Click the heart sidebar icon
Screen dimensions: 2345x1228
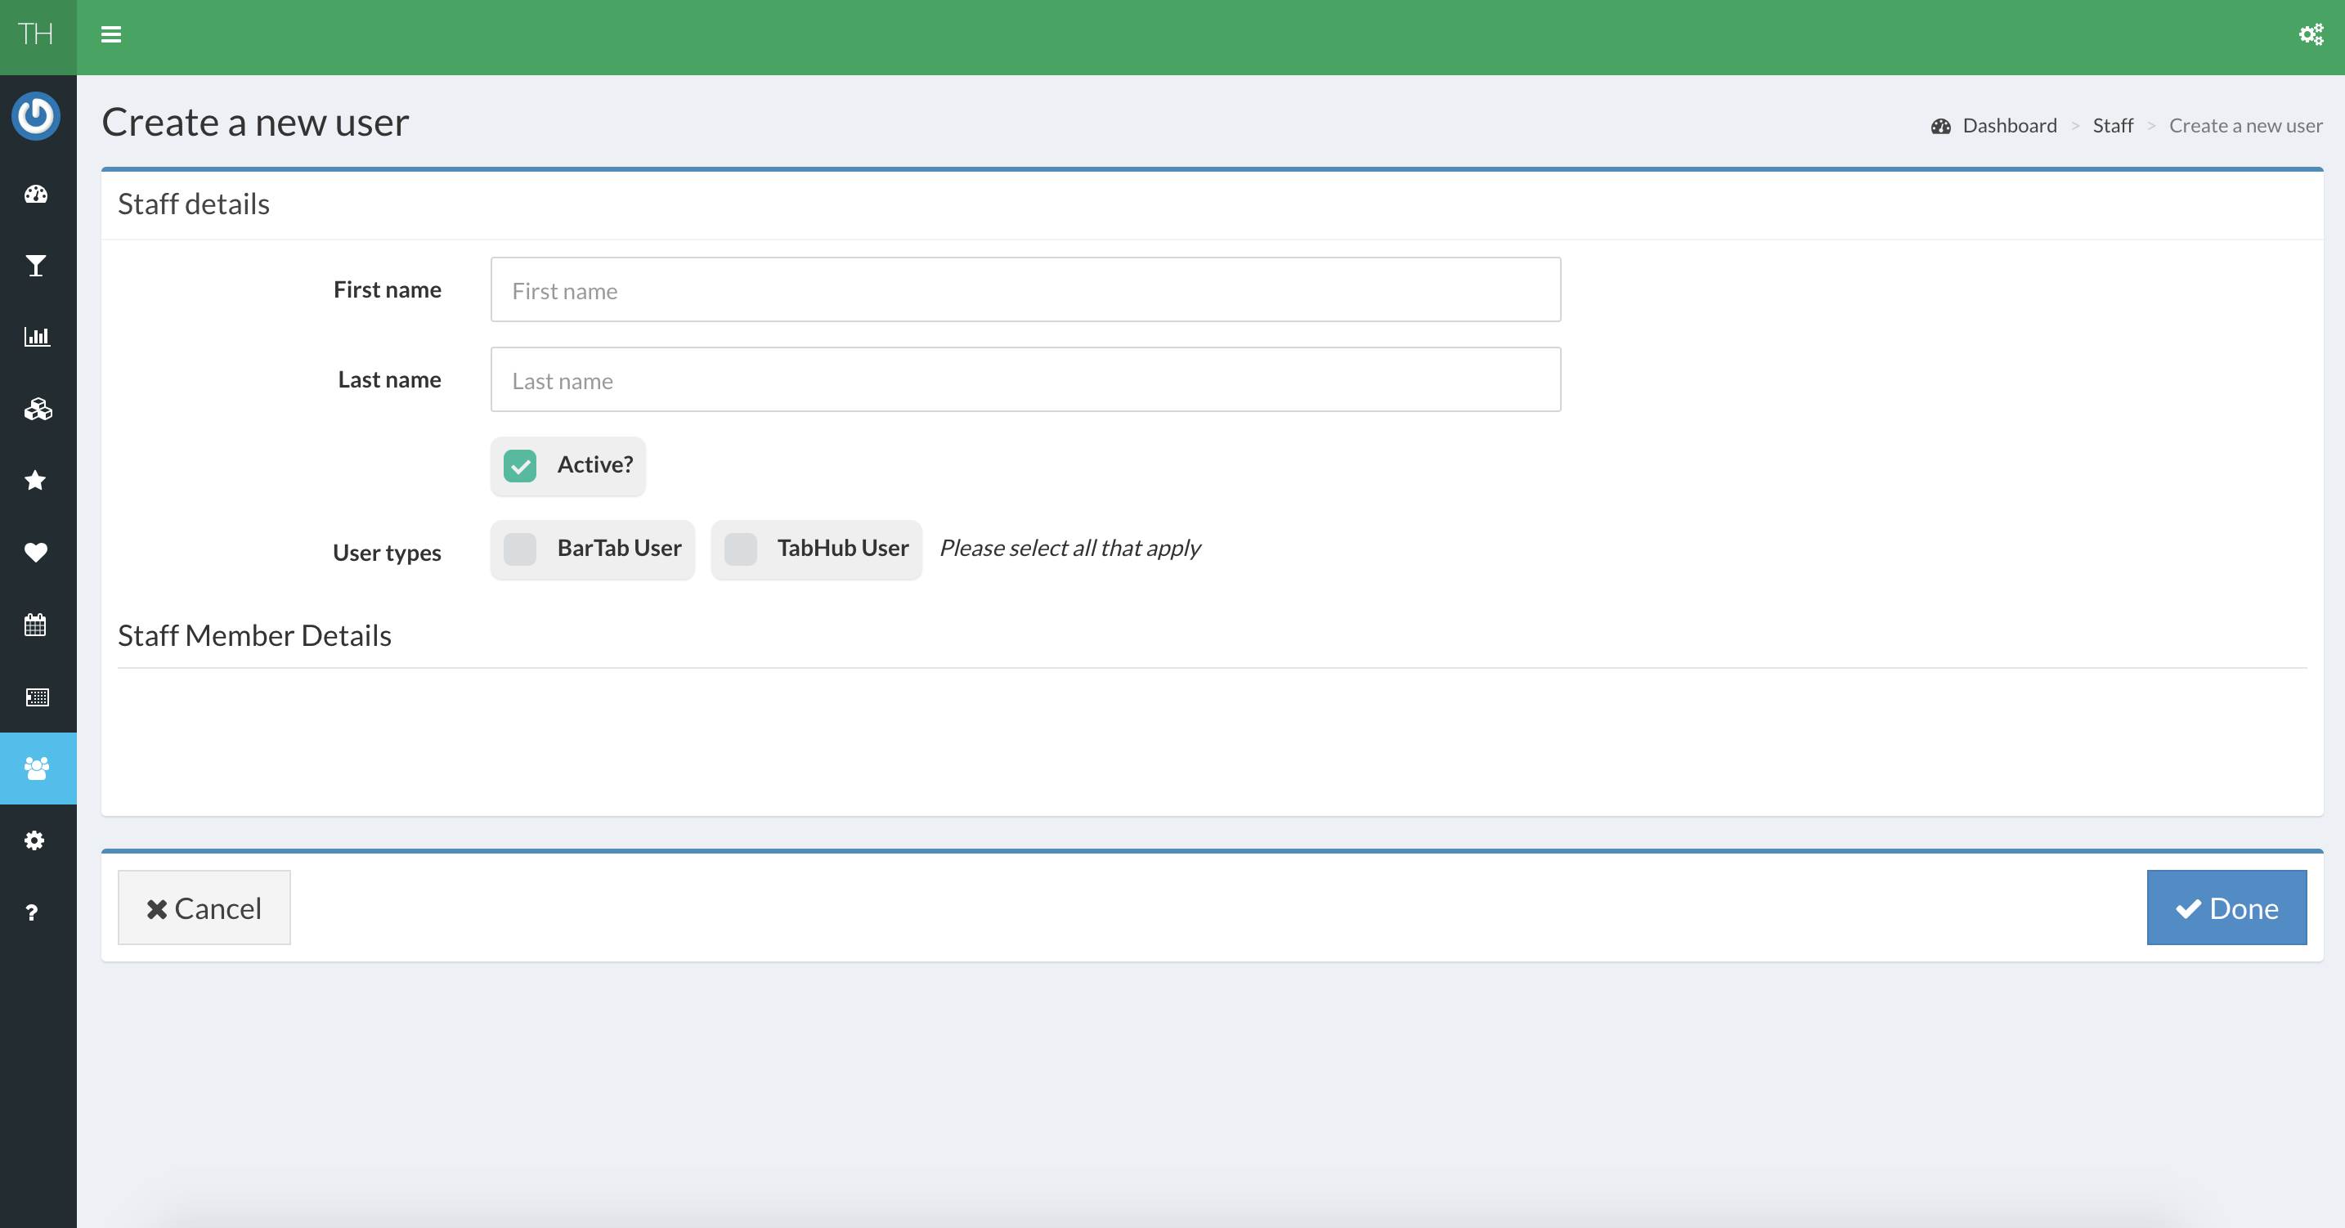pyautogui.click(x=37, y=553)
